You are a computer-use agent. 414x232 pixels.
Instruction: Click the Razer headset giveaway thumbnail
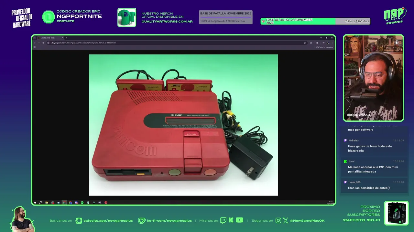(396, 213)
